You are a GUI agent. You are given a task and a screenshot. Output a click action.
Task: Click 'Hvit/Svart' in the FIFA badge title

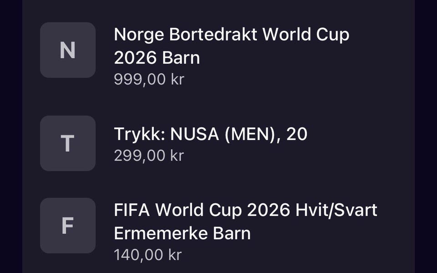click(336, 210)
